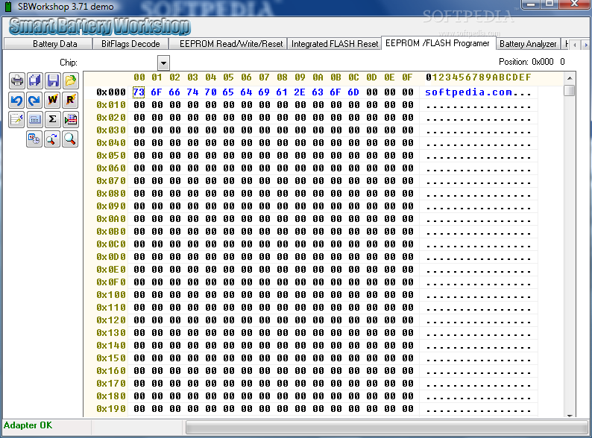Screen dimensions: 592x438
Task: Click the Sigma checksum icon
Action: tap(52, 120)
